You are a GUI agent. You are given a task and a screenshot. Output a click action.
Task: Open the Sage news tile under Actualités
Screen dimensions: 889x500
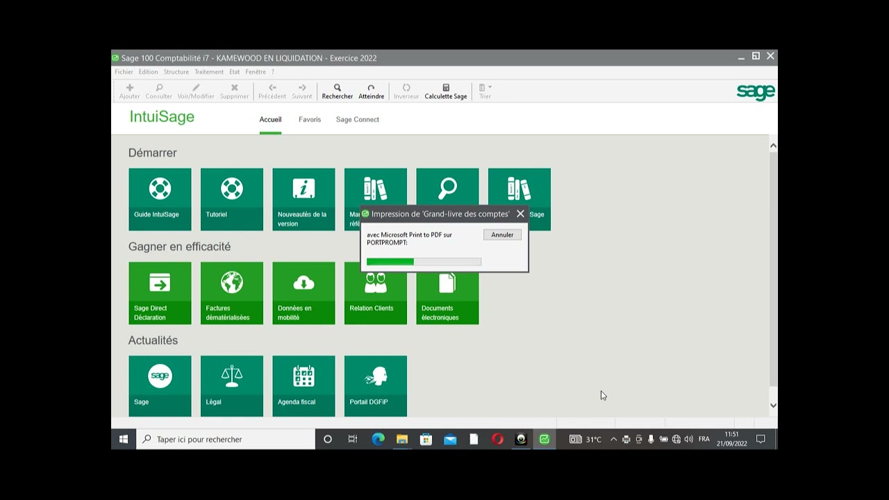tap(160, 386)
